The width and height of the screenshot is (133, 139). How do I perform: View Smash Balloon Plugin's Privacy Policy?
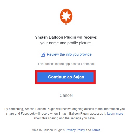tap(75, 130)
